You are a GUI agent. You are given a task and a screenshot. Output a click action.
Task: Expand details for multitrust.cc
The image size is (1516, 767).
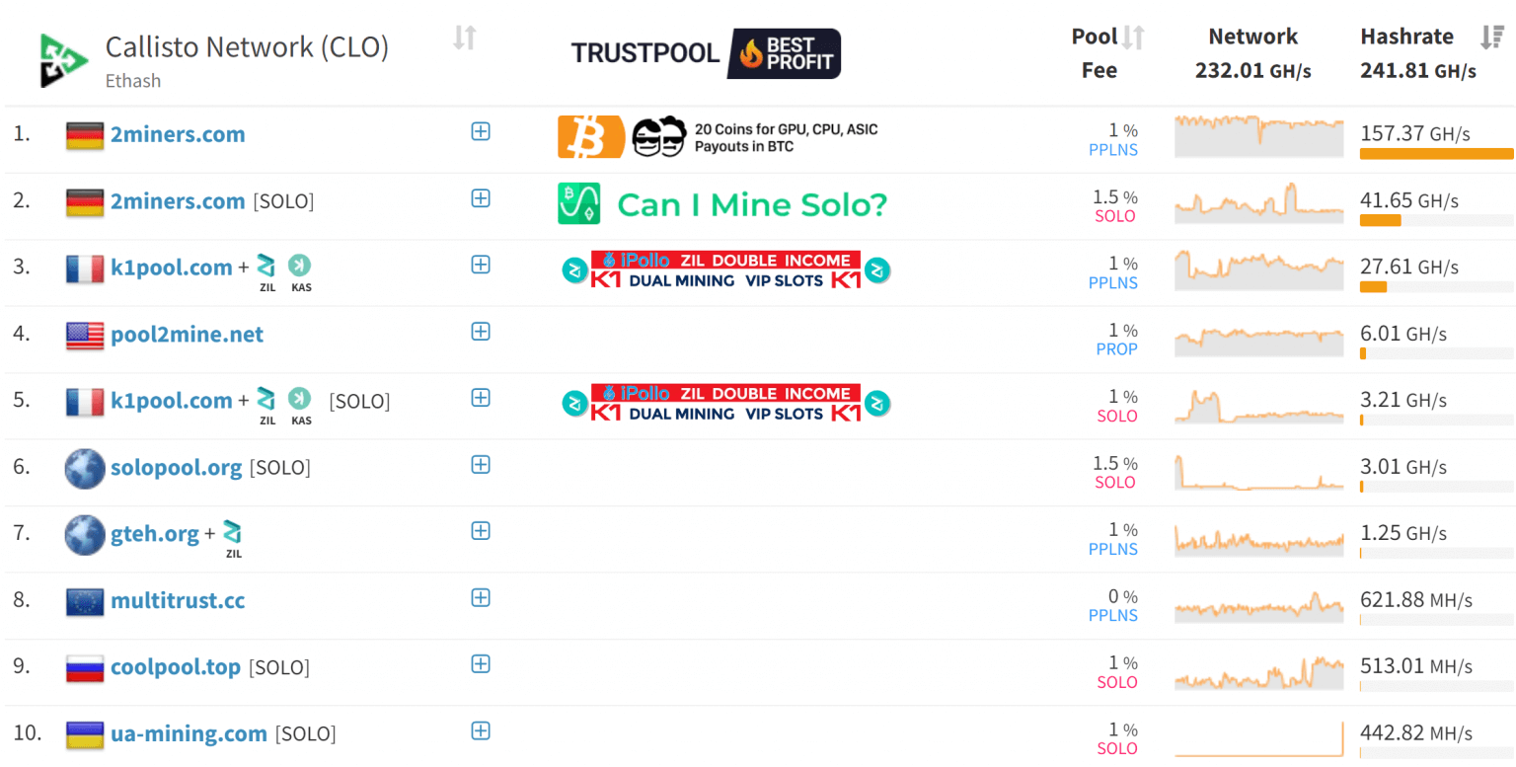click(x=481, y=598)
